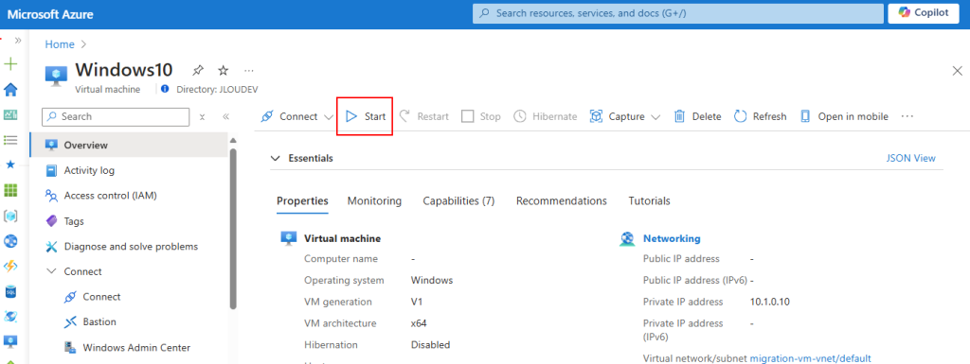The image size is (970, 364).
Task: Open JSON View link
Action: point(910,159)
